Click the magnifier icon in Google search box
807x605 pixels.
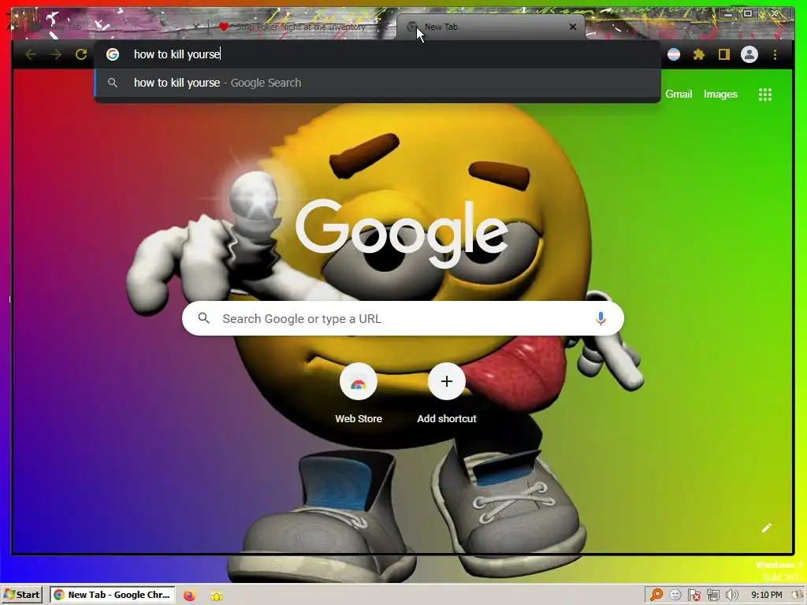[x=204, y=318]
